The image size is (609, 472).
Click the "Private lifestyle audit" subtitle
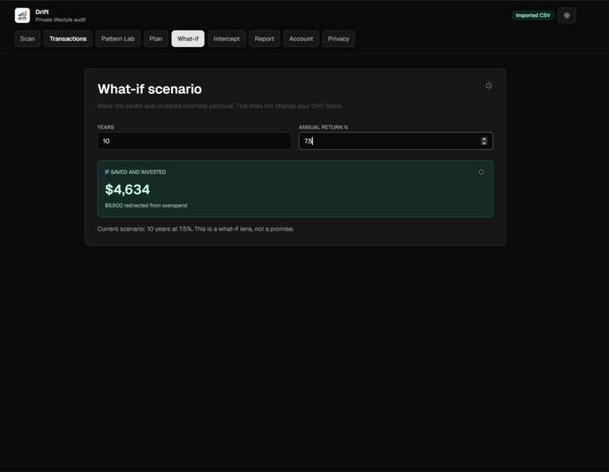click(61, 20)
